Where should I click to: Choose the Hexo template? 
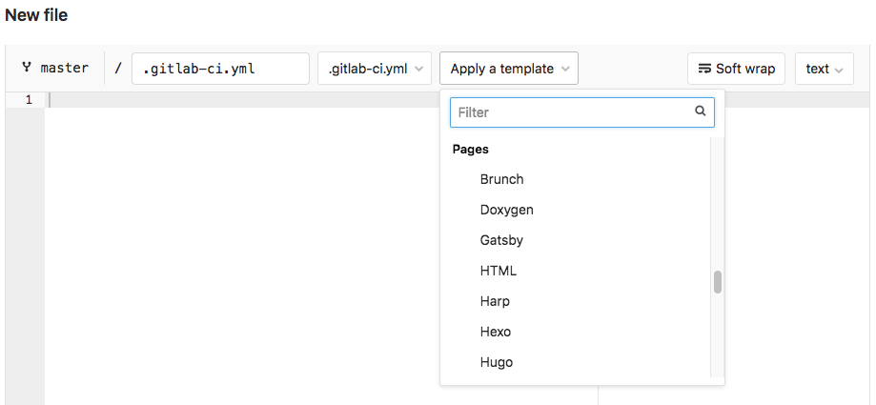[496, 332]
